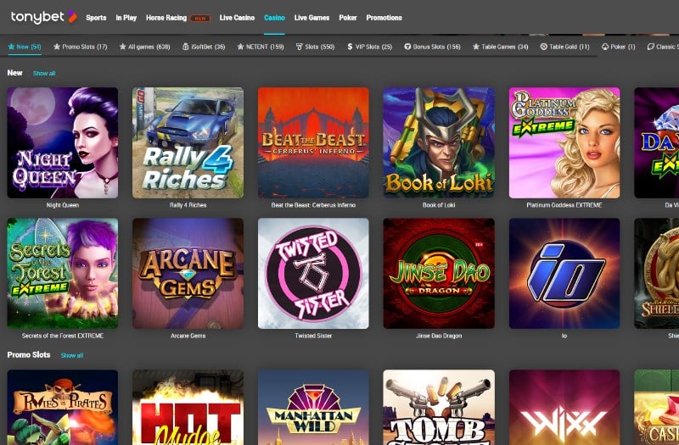Open Platinum Goddess EXTREME thumbnail

click(564, 142)
